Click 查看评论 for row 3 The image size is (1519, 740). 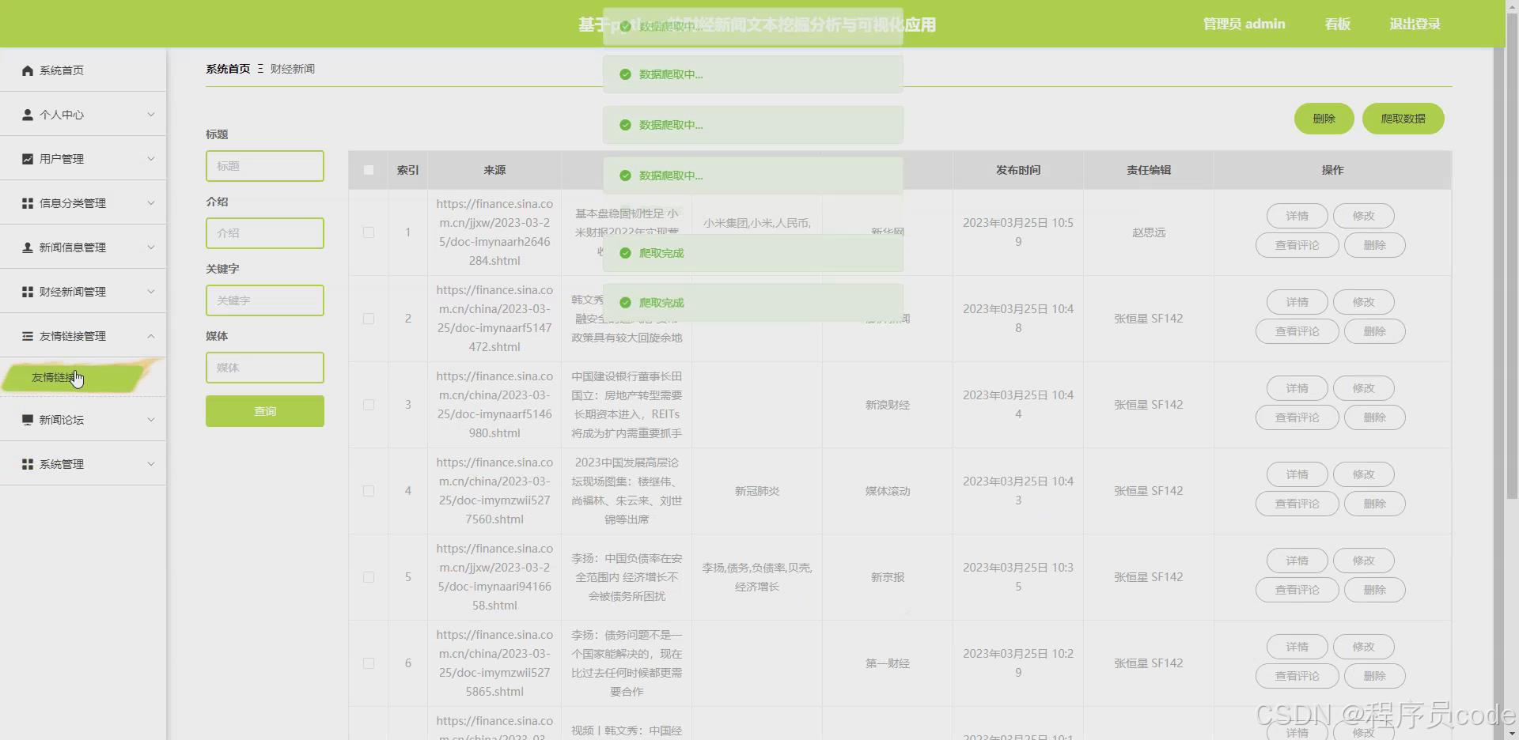(x=1297, y=417)
